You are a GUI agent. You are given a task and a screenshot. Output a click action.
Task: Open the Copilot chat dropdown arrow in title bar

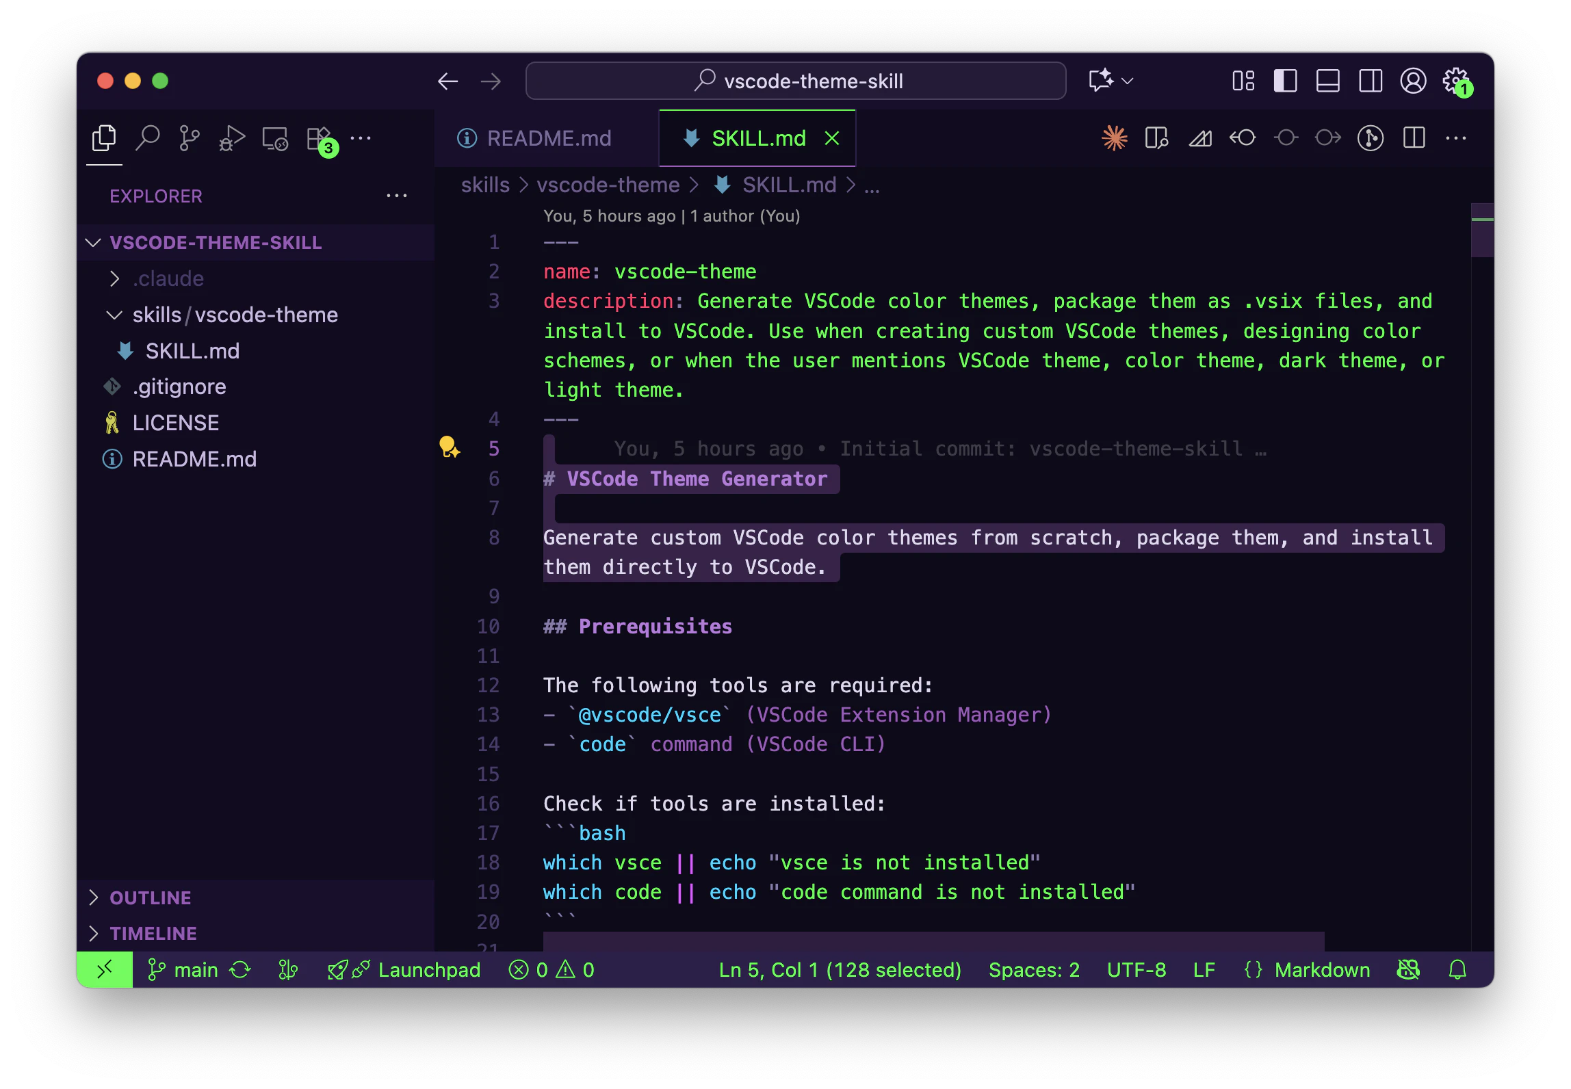[1128, 81]
